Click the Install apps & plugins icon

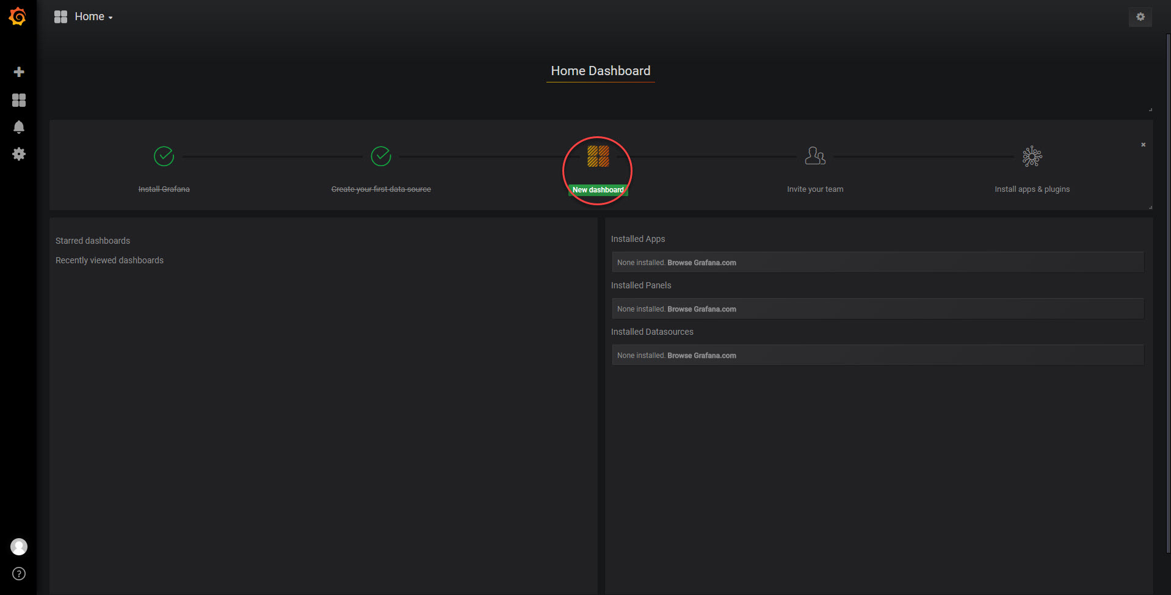1032,156
